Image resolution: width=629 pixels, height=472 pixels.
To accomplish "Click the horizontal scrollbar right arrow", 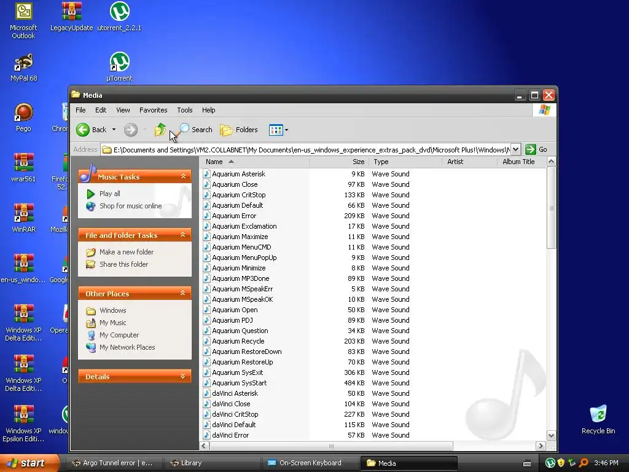I will (541, 446).
